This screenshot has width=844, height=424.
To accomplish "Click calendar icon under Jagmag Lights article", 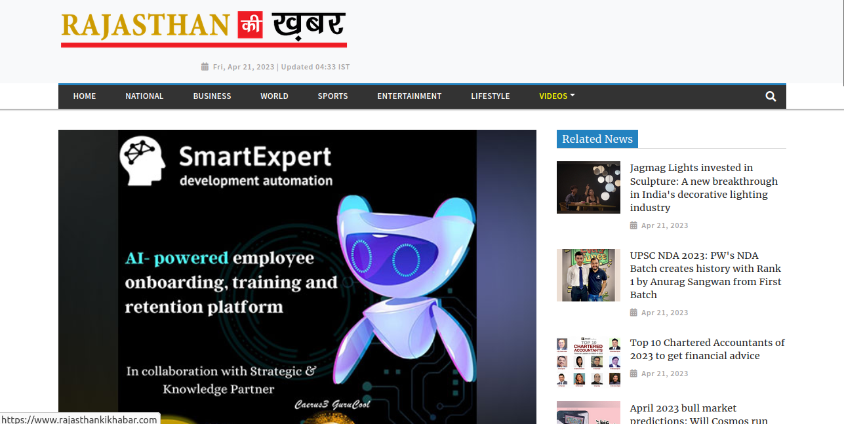I will click(x=633, y=225).
